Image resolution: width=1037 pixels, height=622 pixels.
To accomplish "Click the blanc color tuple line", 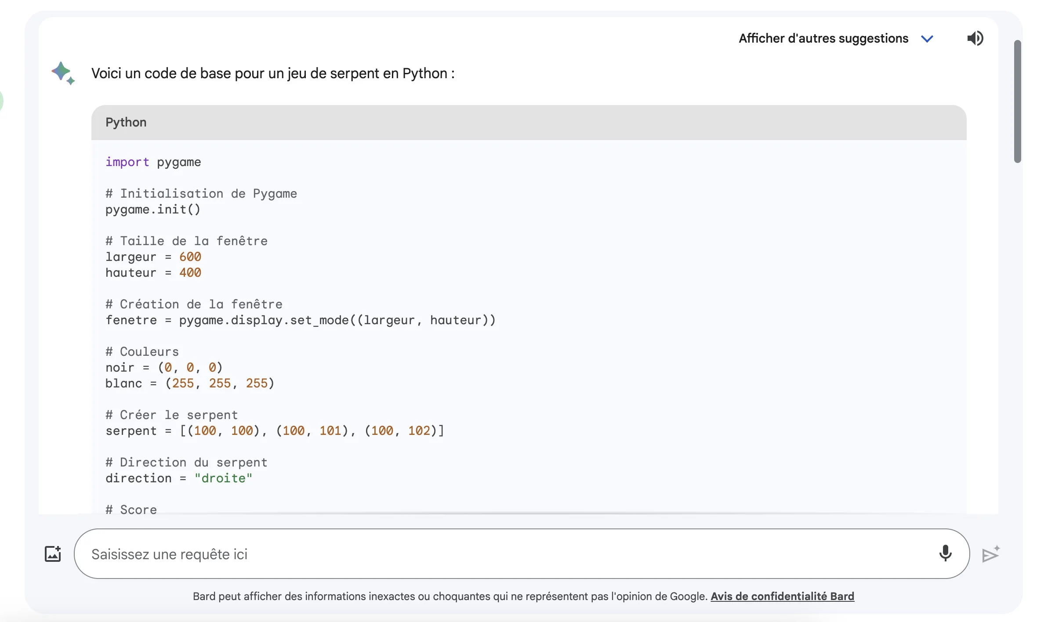I will coord(190,383).
